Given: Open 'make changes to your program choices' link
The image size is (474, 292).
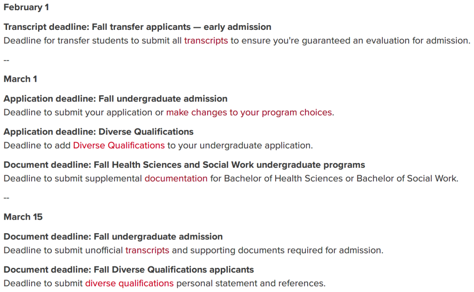Looking at the screenshot, I should point(249,112).
